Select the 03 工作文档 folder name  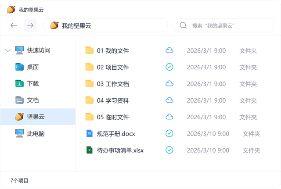(113, 84)
